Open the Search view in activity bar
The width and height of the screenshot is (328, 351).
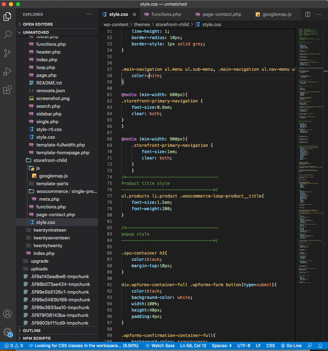(x=7, y=35)
